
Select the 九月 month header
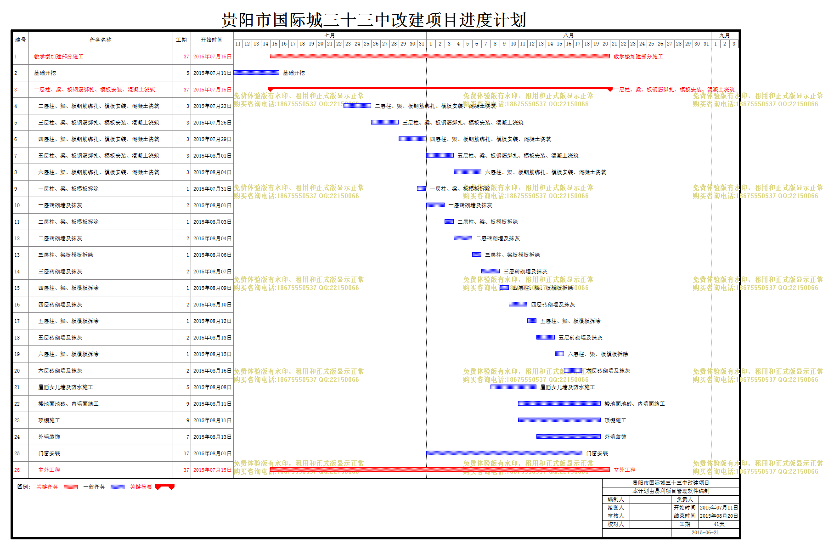pyautogui.click(x=725, y=35)
